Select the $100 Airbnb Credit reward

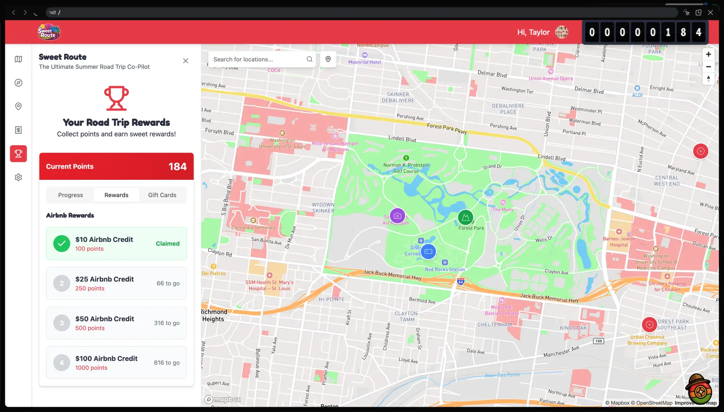click(116, 363)
